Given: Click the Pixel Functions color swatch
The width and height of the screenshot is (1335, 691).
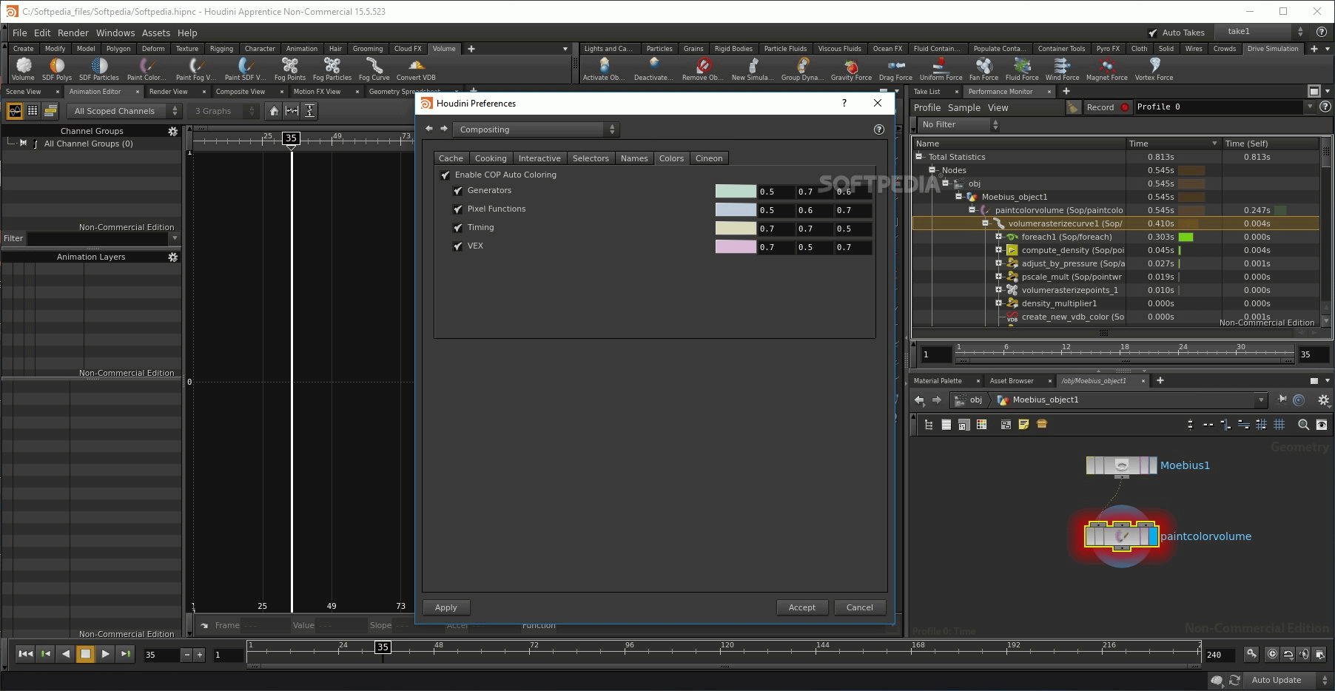Looking at the screenshot, I should tap(736, 210).
